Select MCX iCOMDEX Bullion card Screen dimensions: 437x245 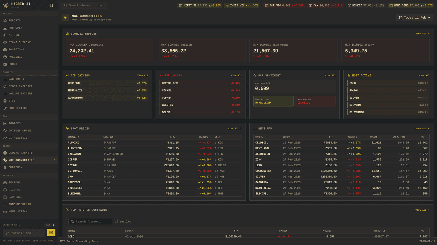coord(202,51)
